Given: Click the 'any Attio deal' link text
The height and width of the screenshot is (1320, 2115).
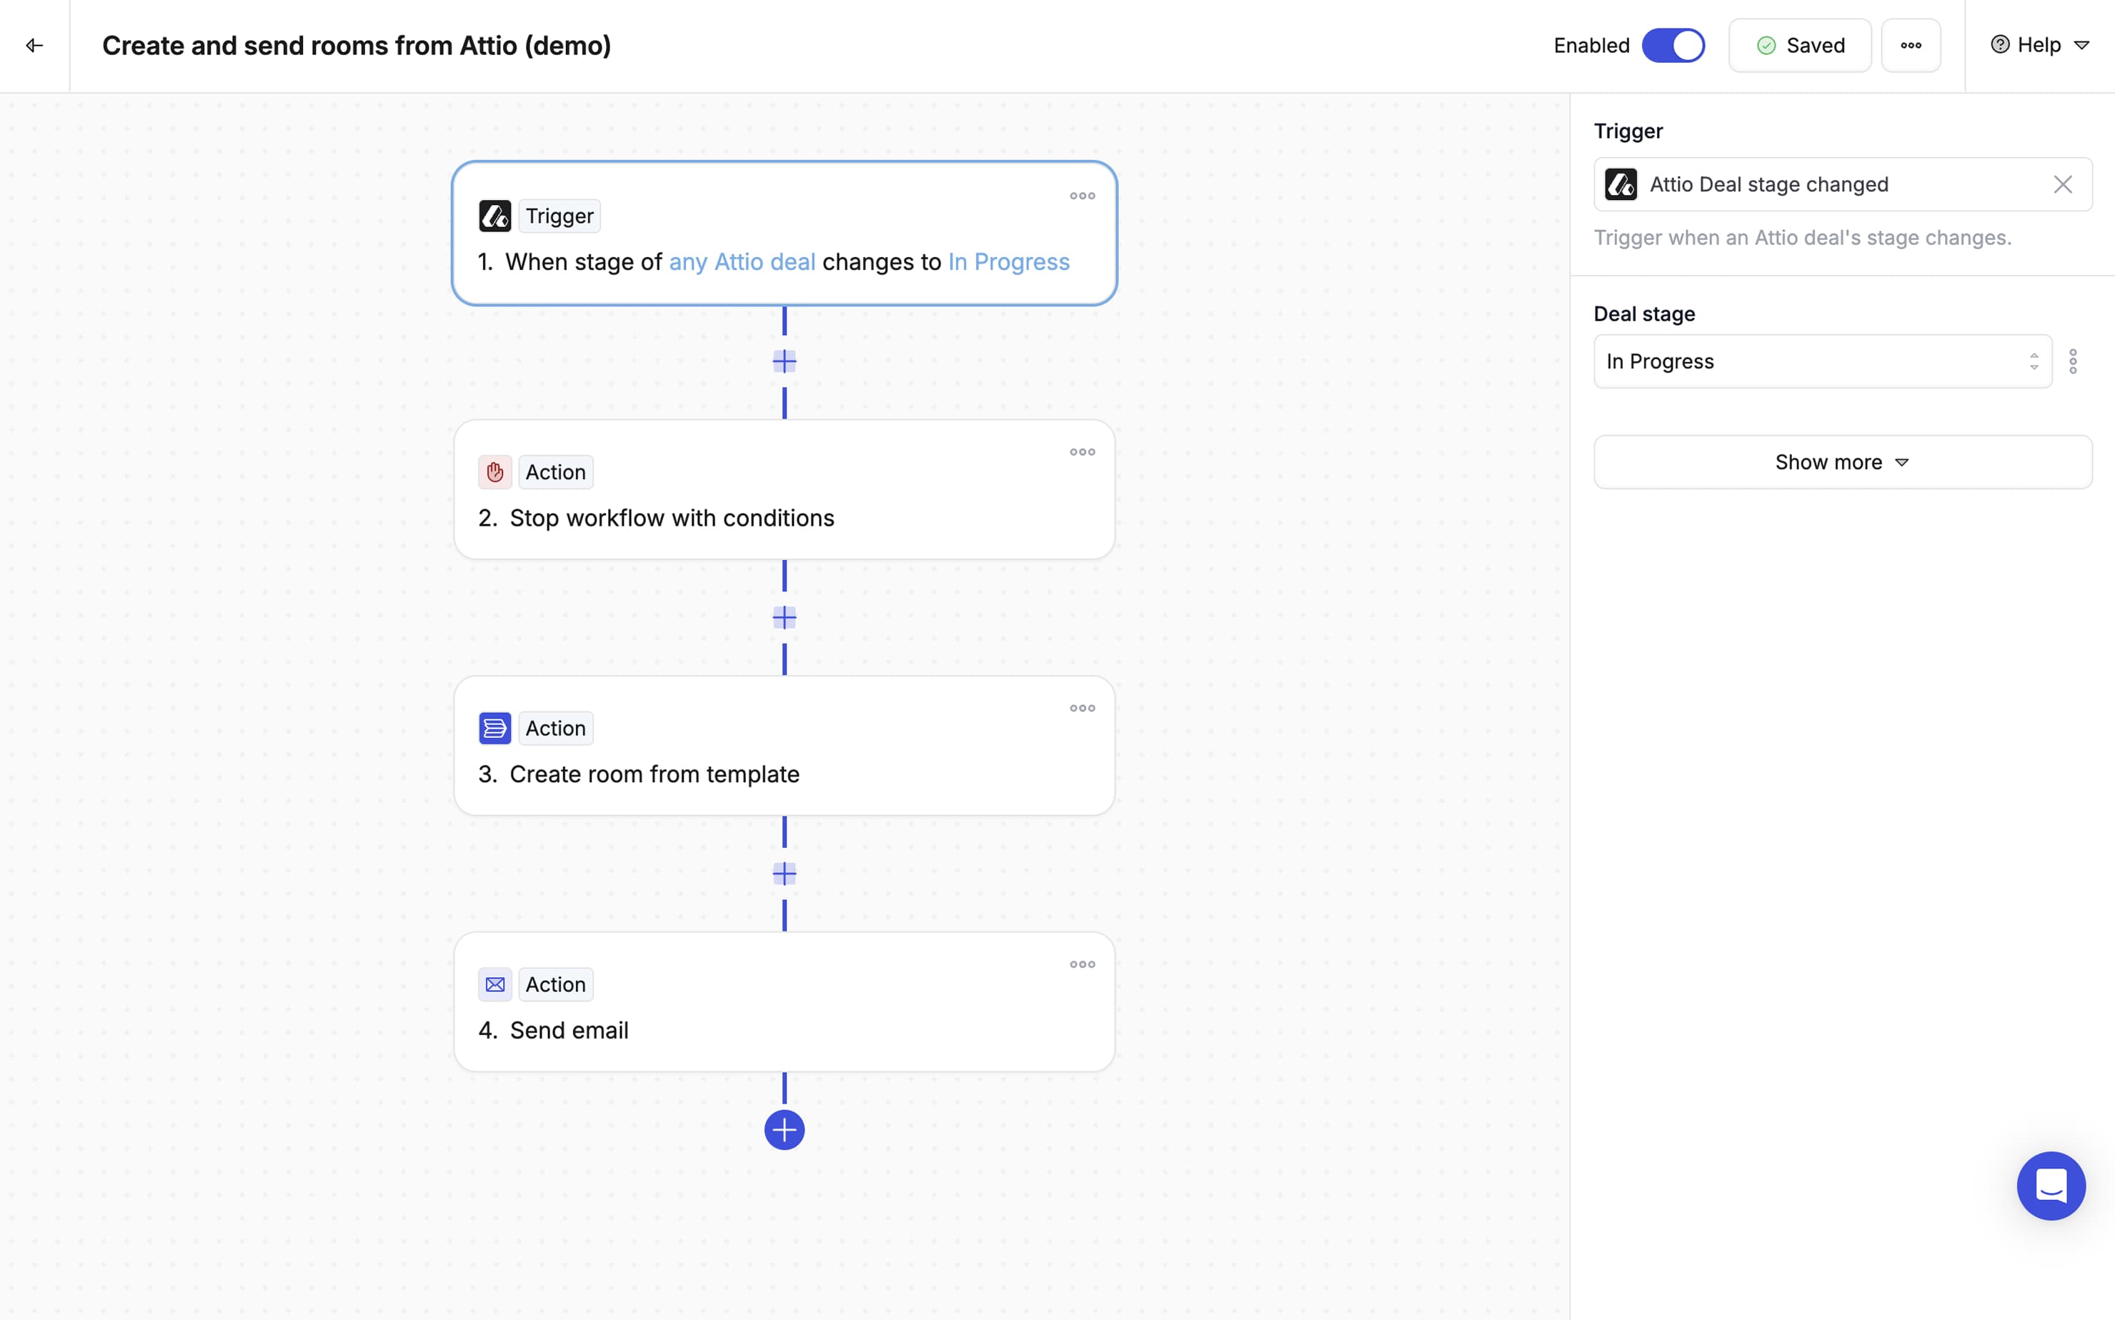Looking at the screenshot, I should click(742, 262).
